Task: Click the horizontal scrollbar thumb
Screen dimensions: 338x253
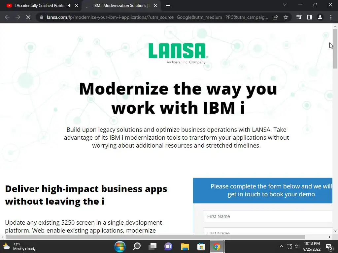Action: coord(155,237)
